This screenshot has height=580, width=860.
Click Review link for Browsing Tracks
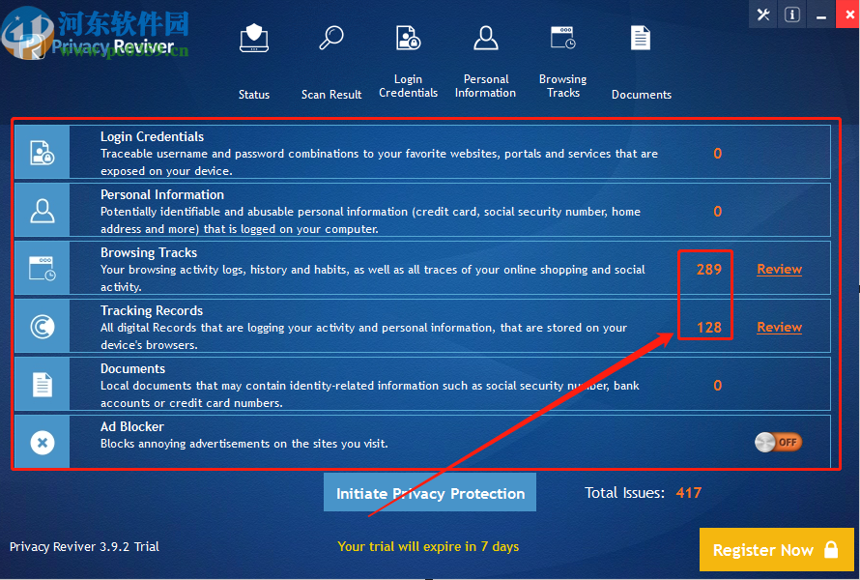(x=780, y=269)
